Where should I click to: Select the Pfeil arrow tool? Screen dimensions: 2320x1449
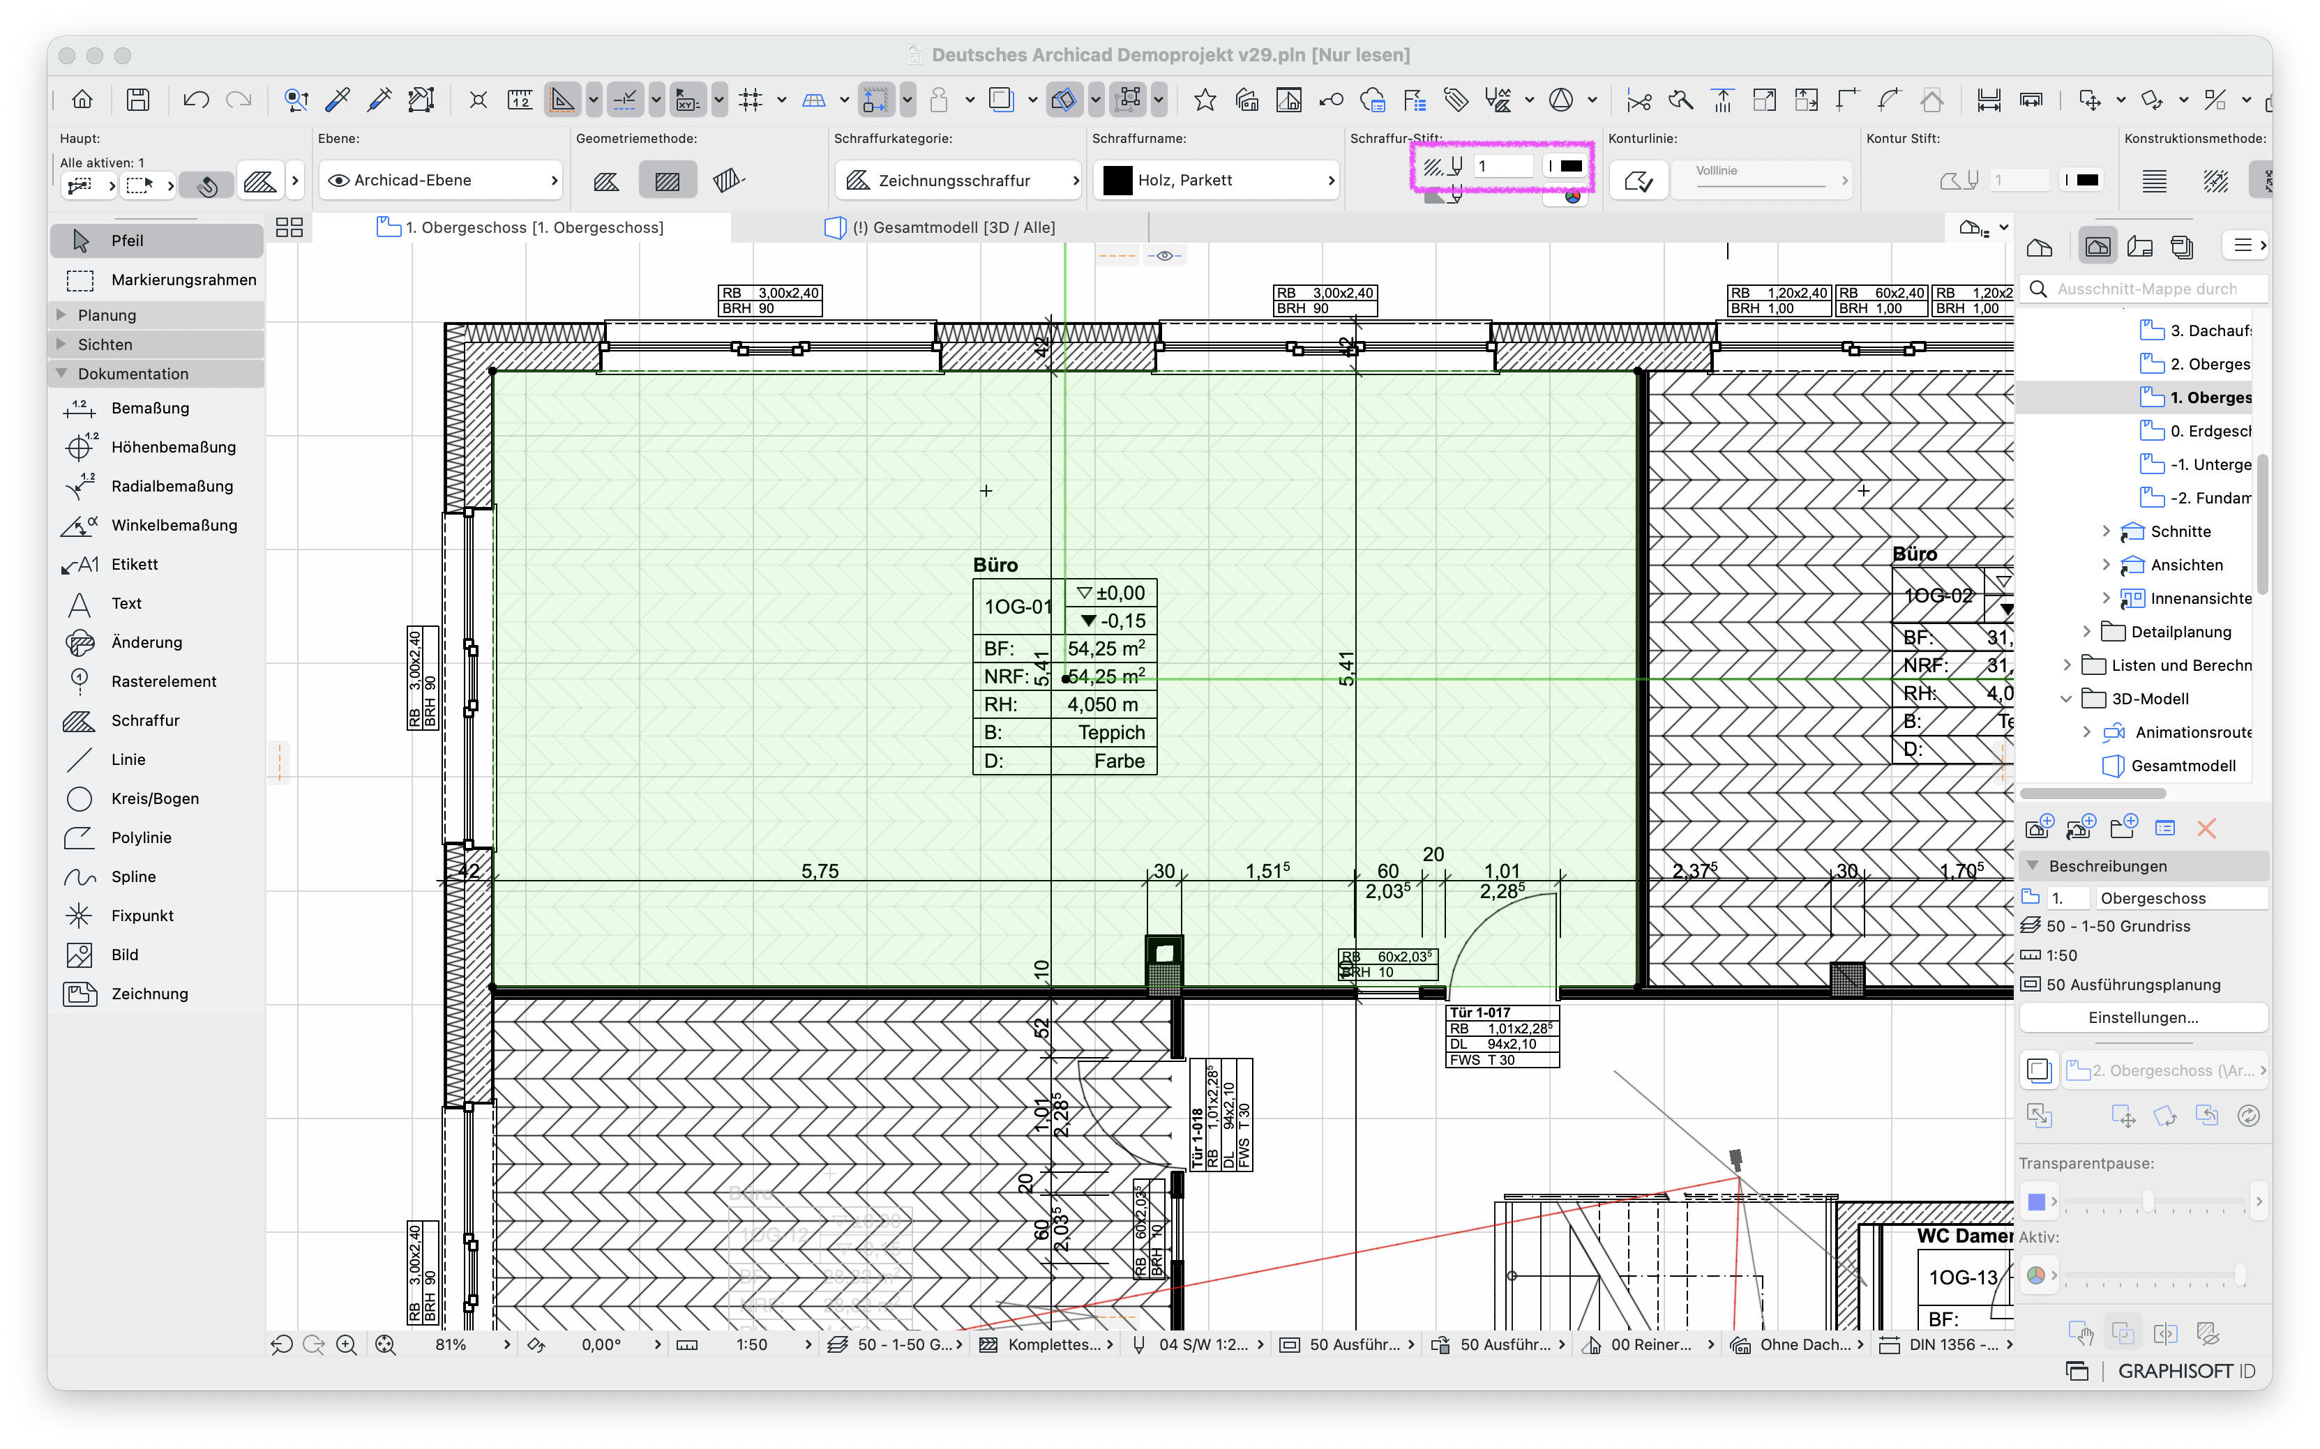(157, 241)
